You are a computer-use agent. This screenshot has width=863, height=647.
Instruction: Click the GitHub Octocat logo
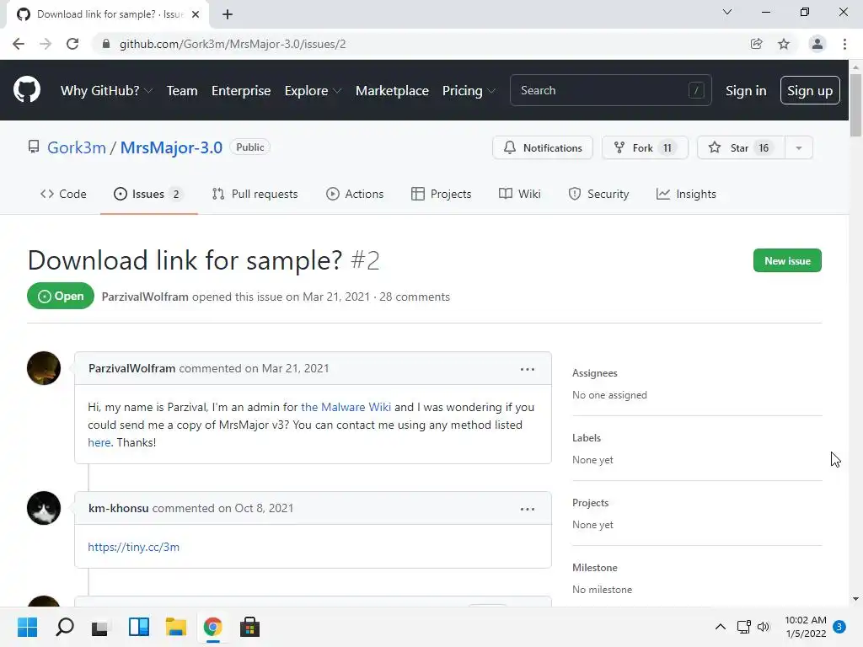[x=27, y=90]
